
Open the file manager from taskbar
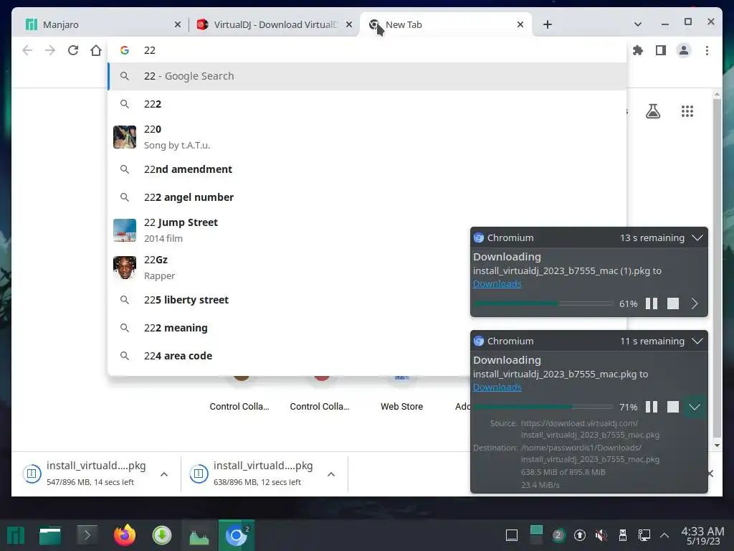tap(50, 535)
